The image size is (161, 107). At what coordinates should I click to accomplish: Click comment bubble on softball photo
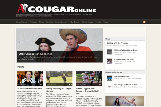pyautogui.click(x=100, y=84)
